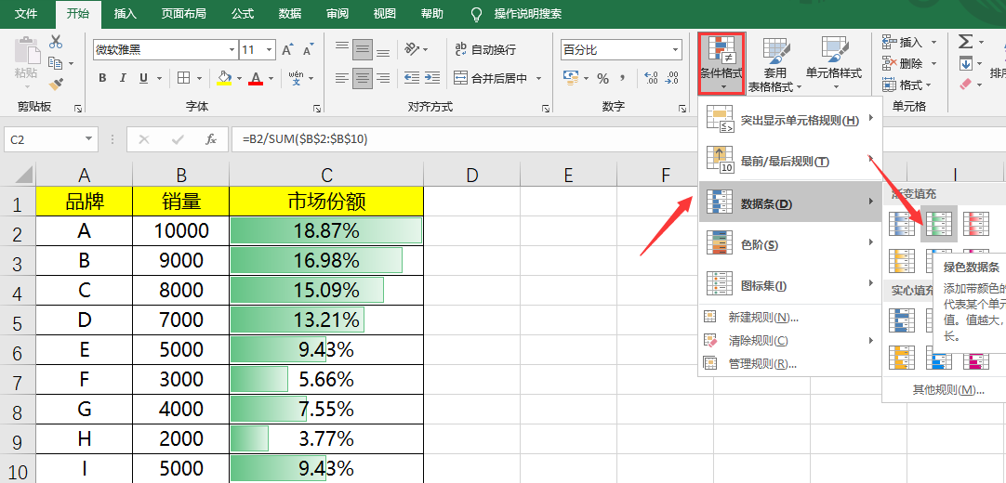Toggle middle vertical alignment

click(364, 49)
